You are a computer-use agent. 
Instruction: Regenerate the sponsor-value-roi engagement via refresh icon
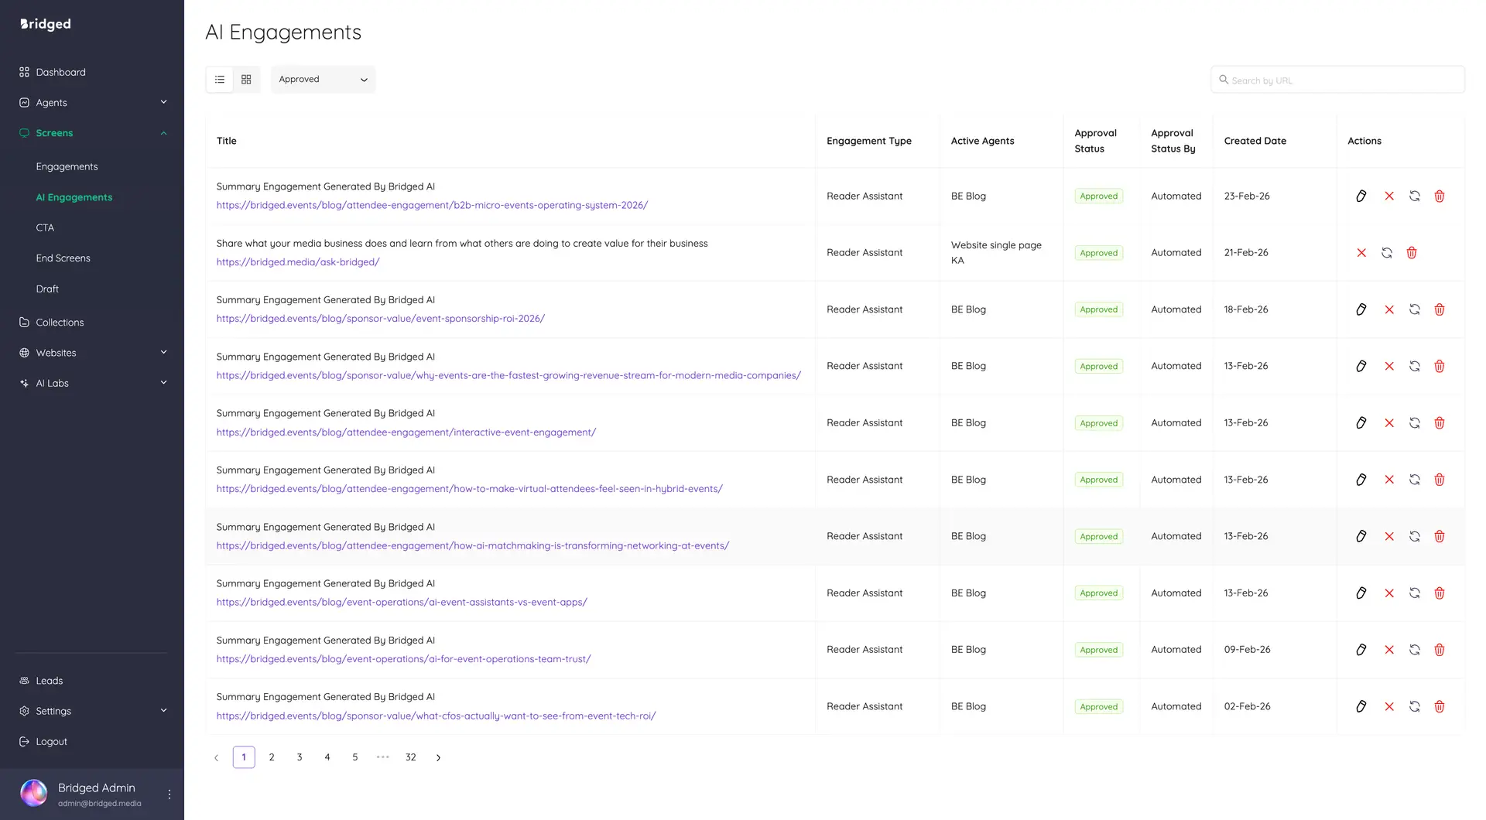(x=1415, y=309)
